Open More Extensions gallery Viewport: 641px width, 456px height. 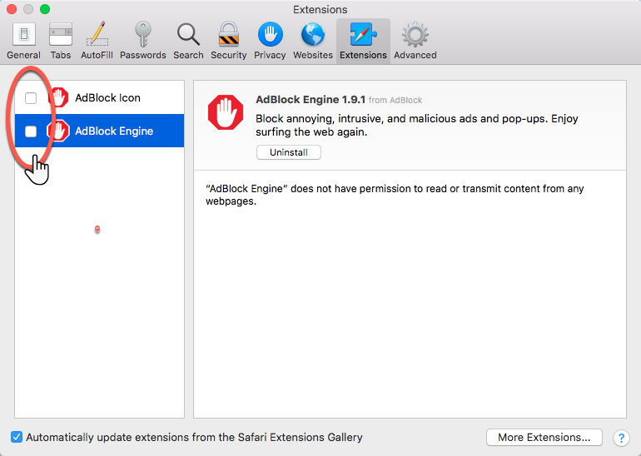544,437
